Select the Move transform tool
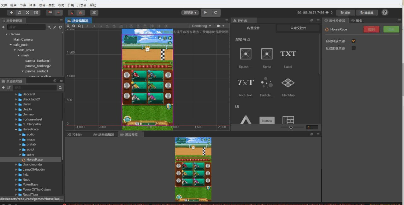 tap(11, 13)
